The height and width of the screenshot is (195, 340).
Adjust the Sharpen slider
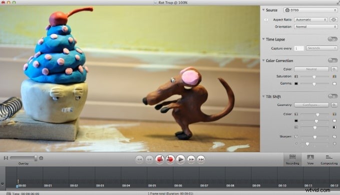coord(314,137)
